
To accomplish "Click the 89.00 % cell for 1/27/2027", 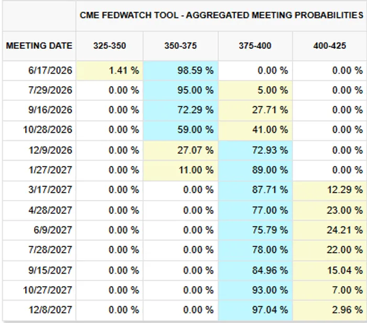I will point(255,170).
